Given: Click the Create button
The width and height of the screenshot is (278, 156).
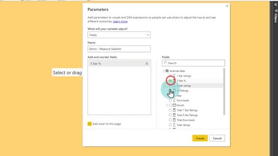Looking at the screenshot, I should click(x=200, y=138).
